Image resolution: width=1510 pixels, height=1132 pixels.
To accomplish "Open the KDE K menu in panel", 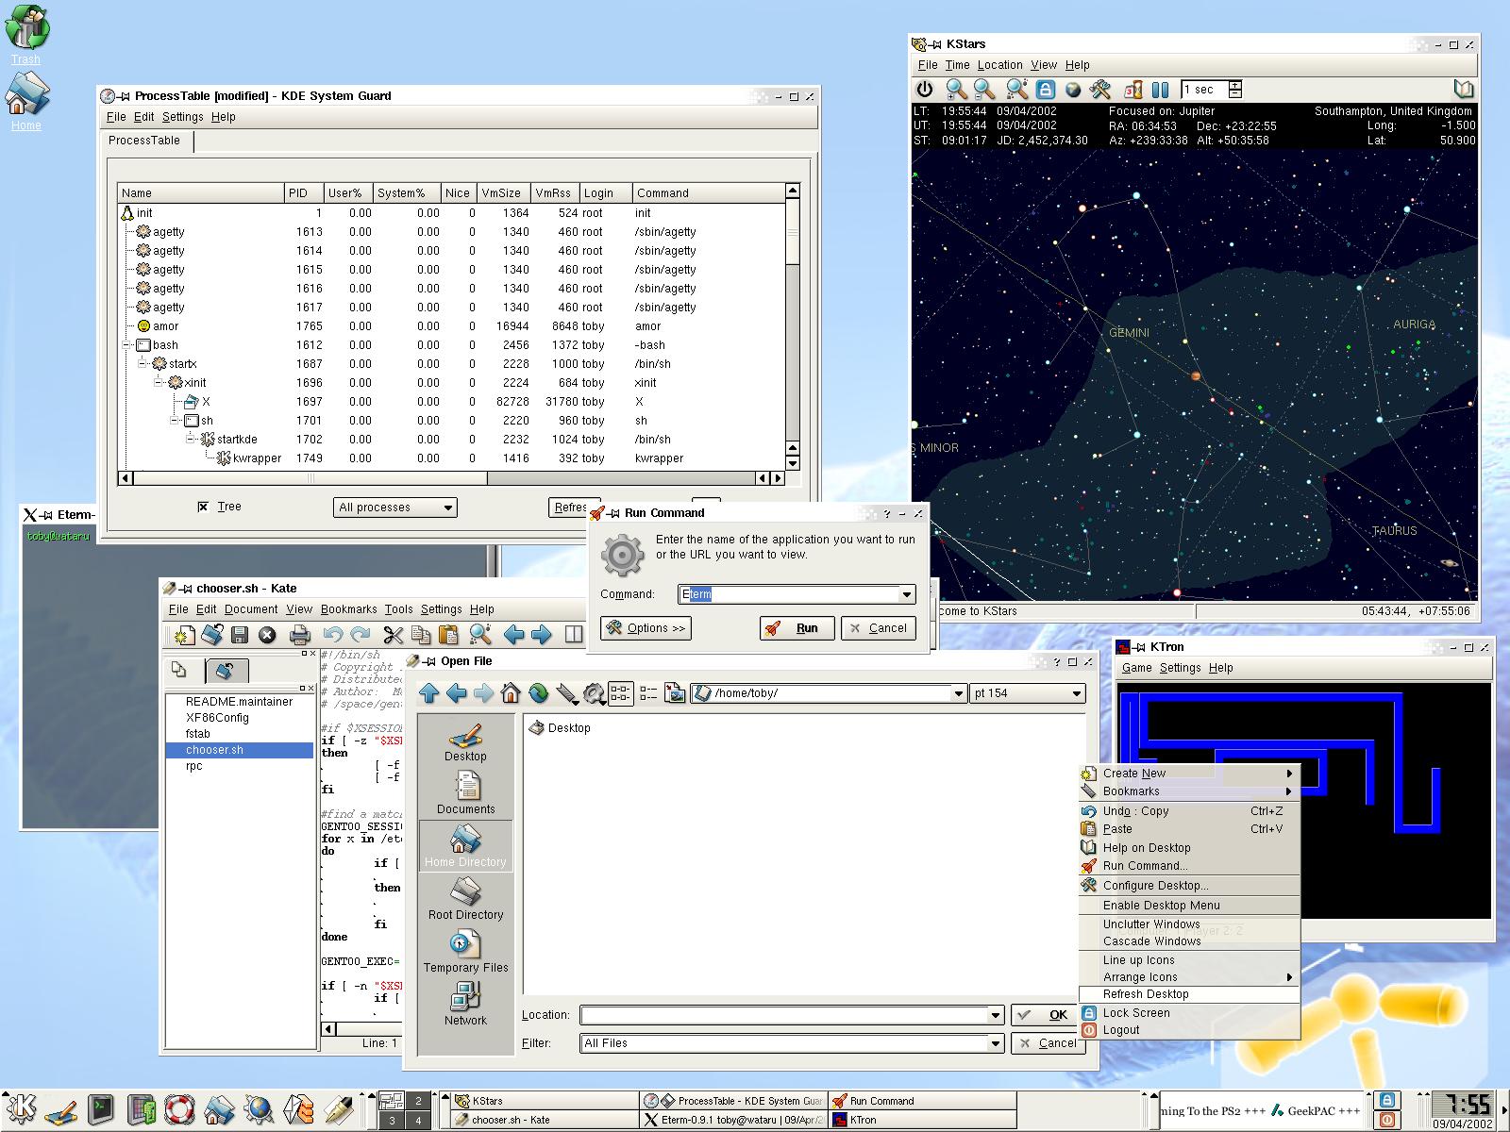I will pyautogui.click(x=20, y=1108).
